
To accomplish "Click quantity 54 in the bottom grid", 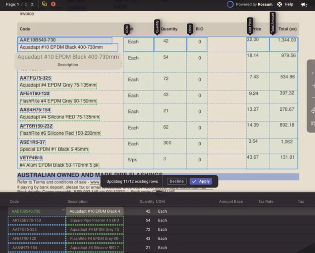I will 148,221.
